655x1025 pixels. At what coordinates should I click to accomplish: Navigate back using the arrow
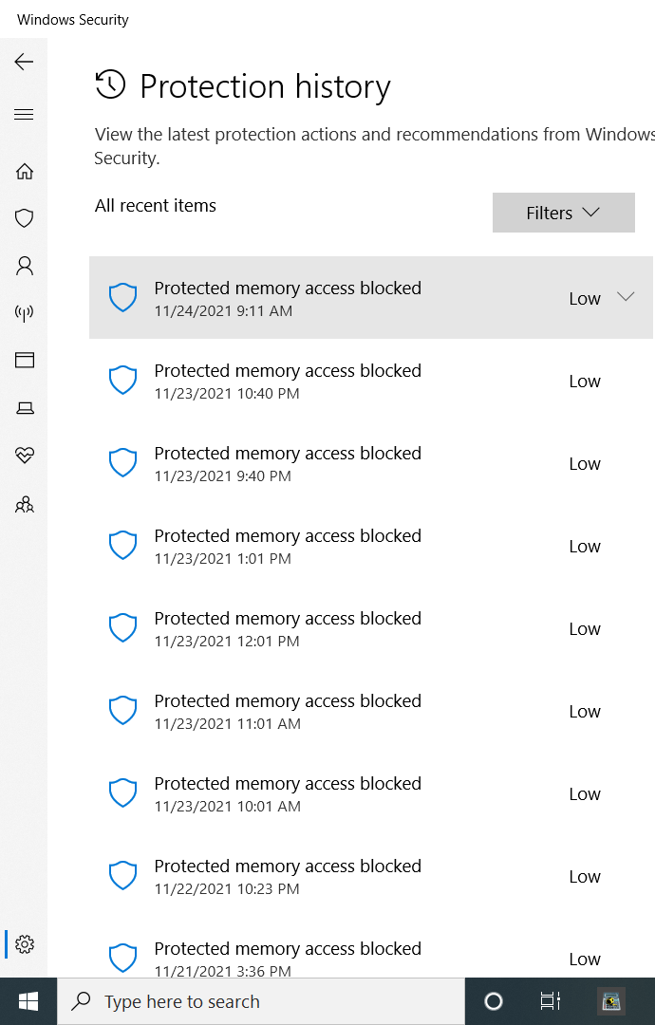pyautogui.click(x=24, y=62)
